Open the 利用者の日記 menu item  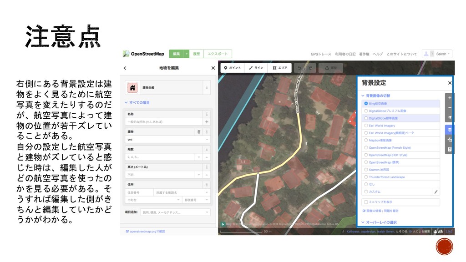click(345, 54)
